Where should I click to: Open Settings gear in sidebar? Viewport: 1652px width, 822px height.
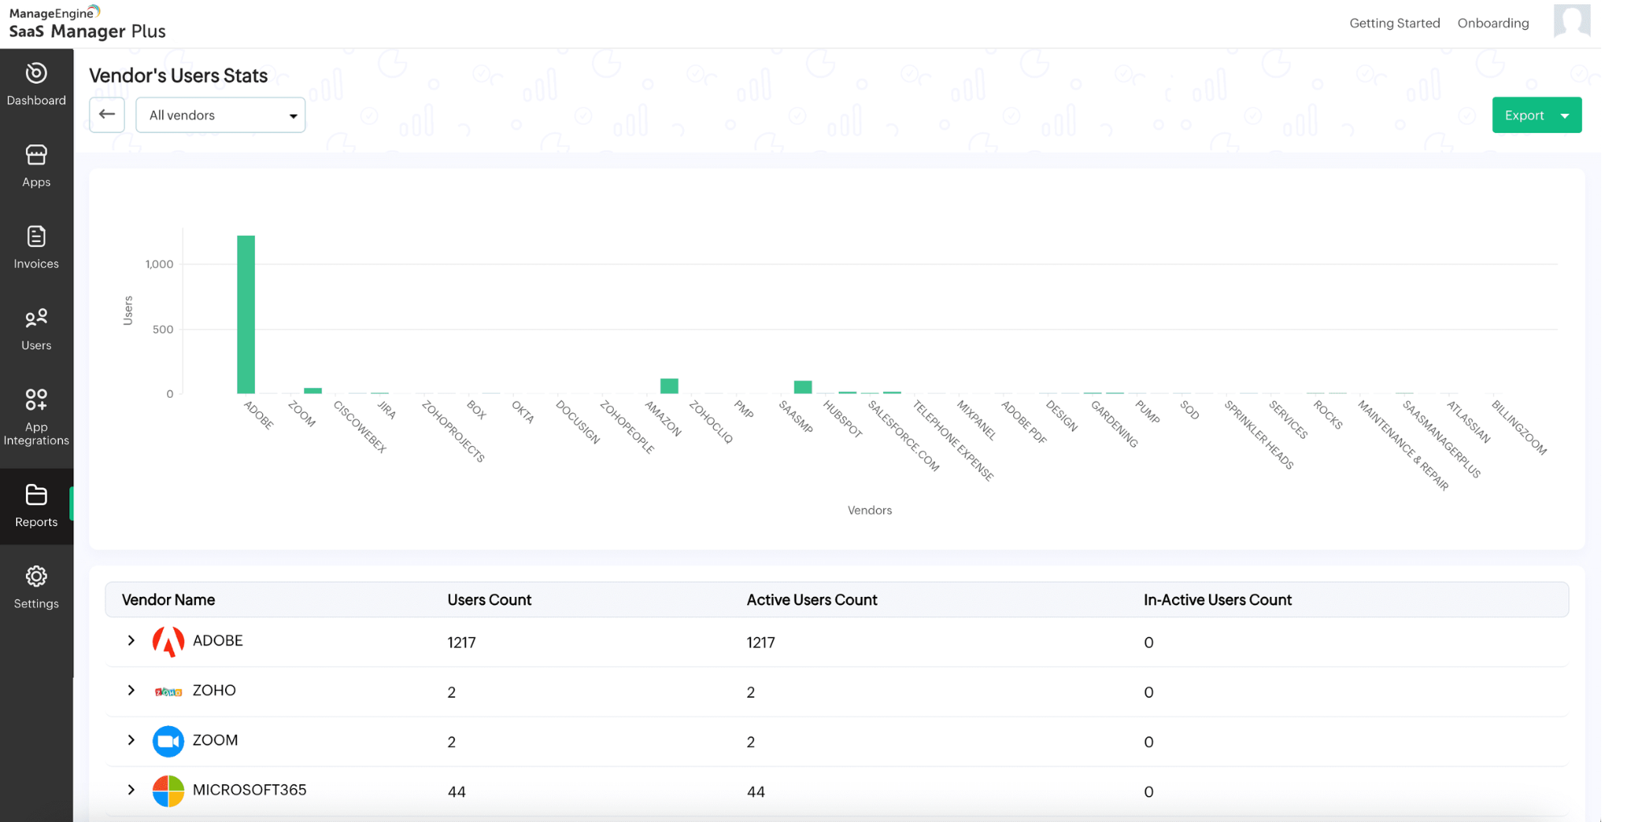point(36,576)
